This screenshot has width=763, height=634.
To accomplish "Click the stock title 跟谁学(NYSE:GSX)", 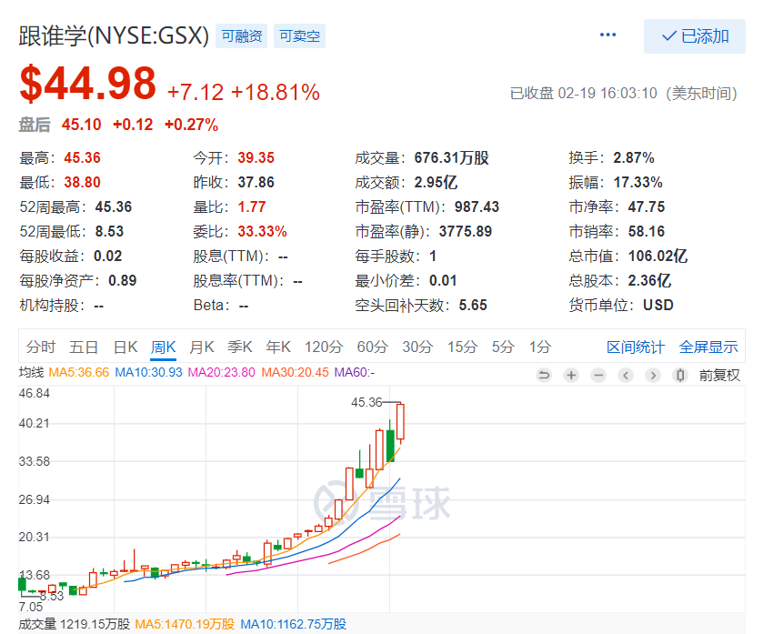I will coord(114,36).
